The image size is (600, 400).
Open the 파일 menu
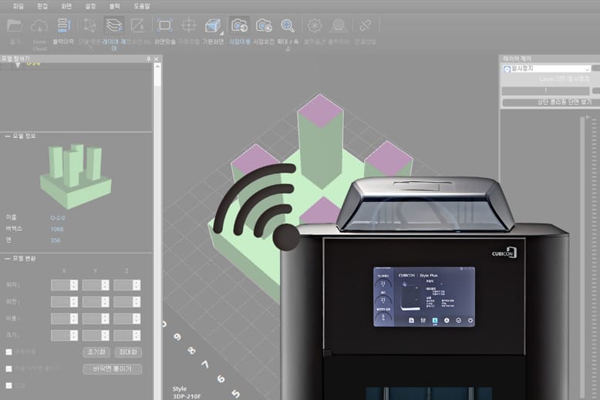[18, 5]
